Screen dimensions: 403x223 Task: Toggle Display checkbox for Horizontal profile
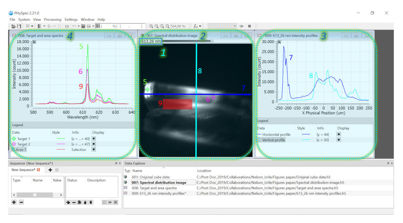(x=339, y=134)
